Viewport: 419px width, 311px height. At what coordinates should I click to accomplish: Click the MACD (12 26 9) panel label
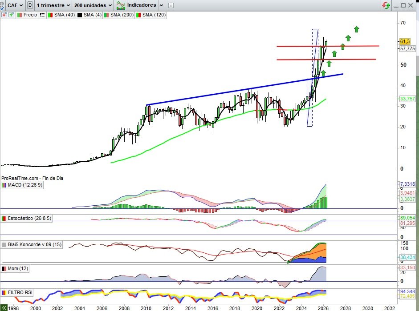[22, 185]
